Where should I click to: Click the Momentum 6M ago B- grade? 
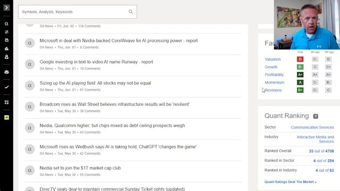pos(328,83)
